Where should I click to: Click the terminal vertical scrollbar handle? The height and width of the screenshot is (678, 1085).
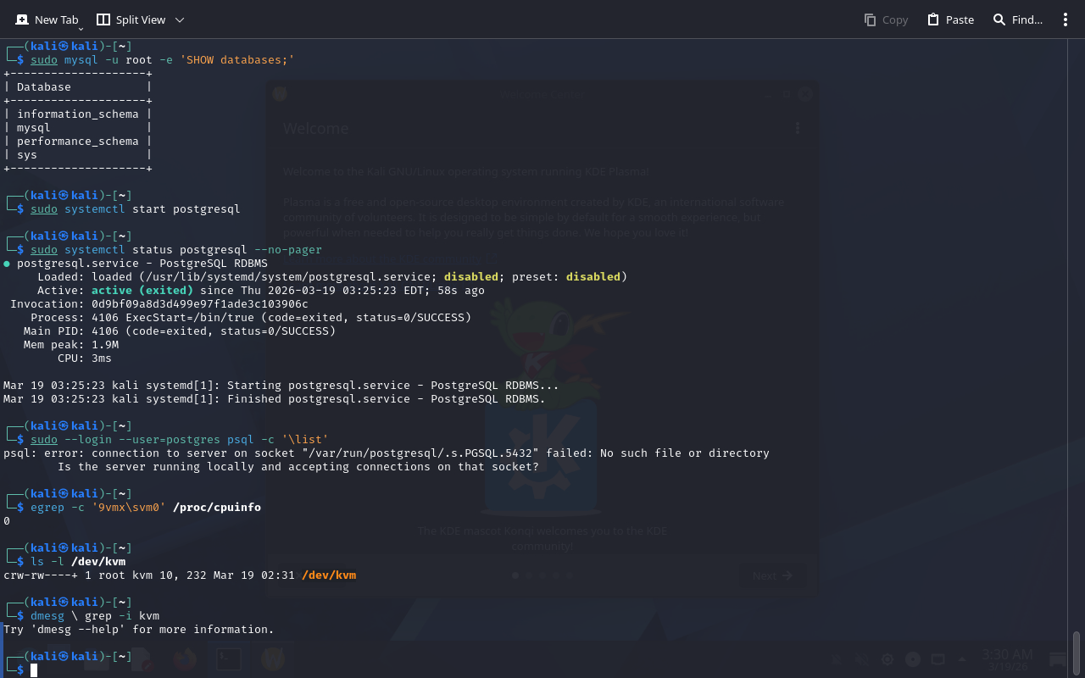1077,653
